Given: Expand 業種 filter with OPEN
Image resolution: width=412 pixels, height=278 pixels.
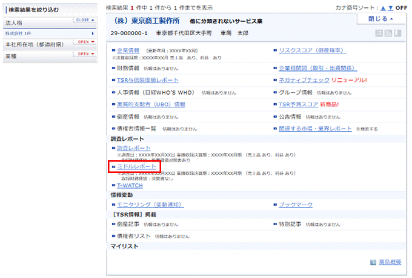Looking at the screenshot, I should [85, 53].
